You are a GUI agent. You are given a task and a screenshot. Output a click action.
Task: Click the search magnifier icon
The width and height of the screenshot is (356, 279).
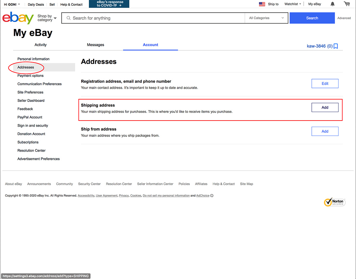pyautogui.click(x=69, y=18)
